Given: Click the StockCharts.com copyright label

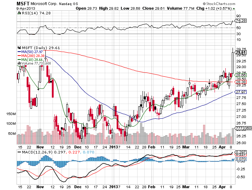Looking at the screenshot, I should (219, 4).
